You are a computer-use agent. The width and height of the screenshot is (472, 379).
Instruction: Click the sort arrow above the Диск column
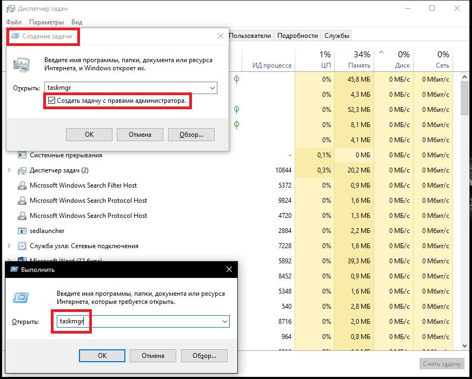pyautogui.click(x=381, y=52)
